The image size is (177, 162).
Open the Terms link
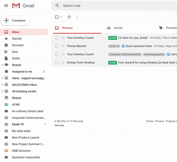pyautogui.click(x=150, y=121)
